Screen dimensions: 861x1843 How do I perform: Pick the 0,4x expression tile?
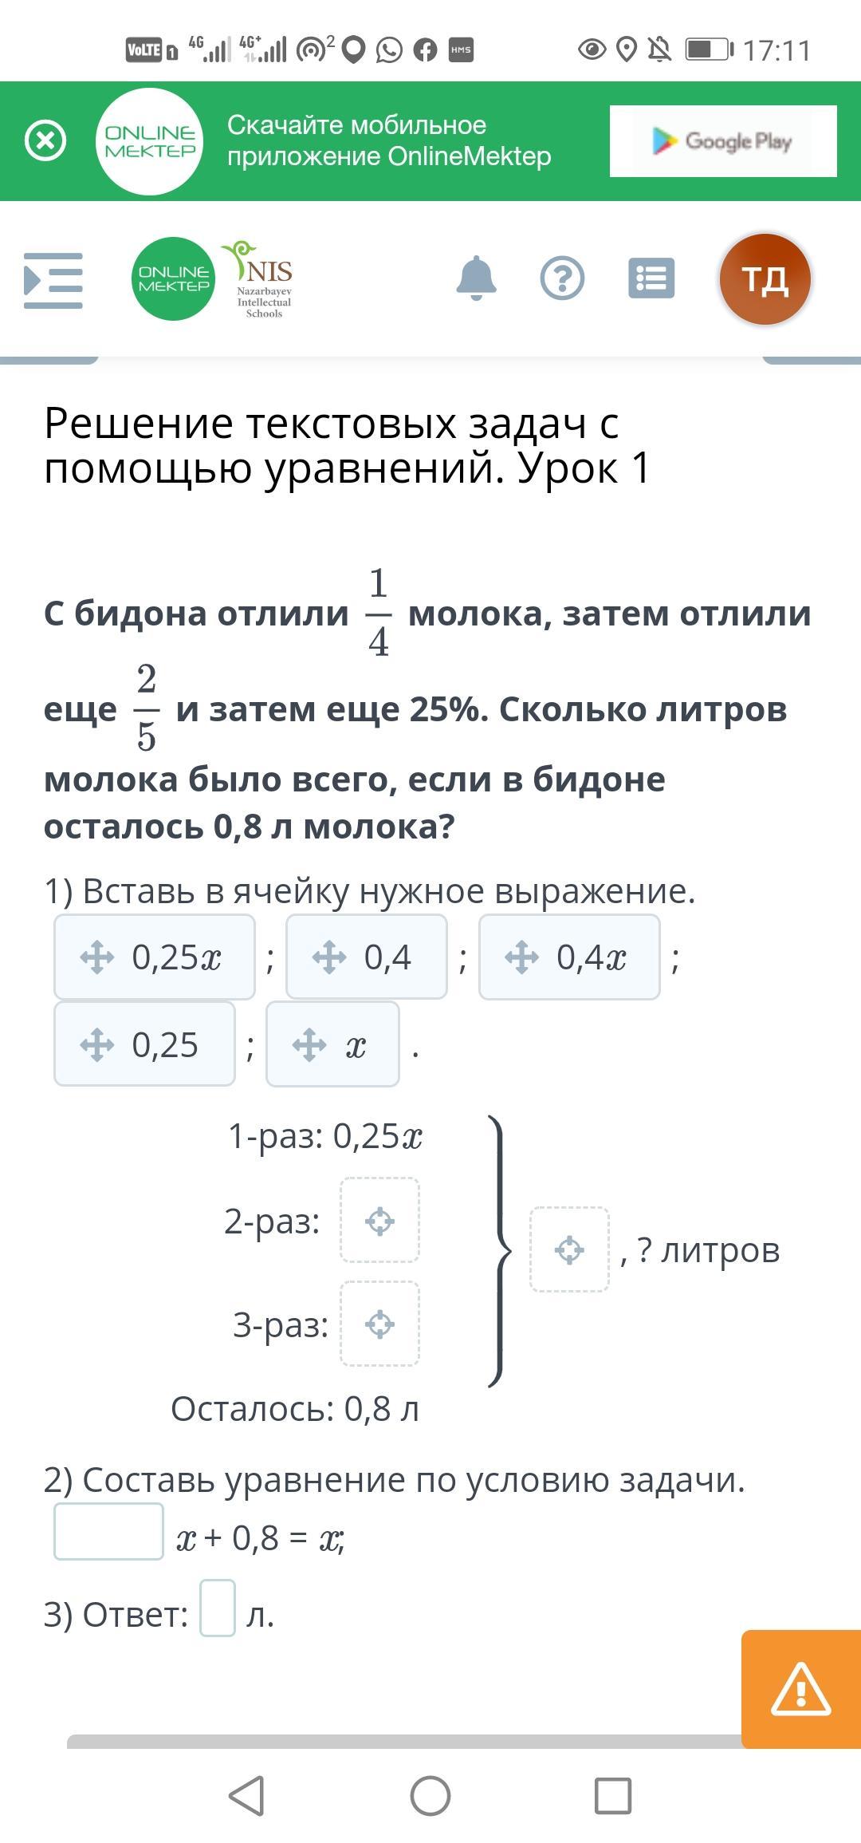click(569, 957)
